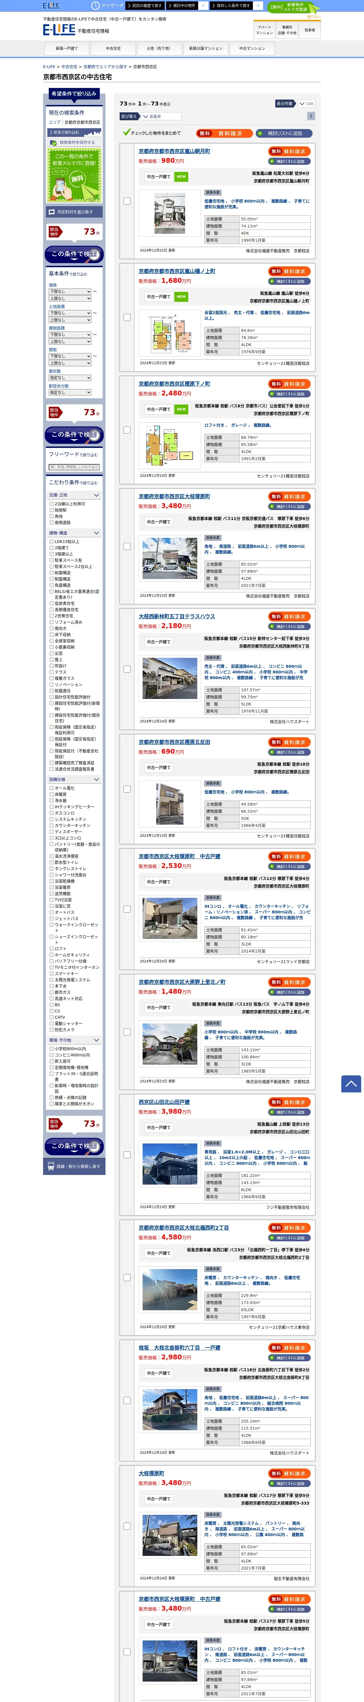Viewport: 364px width, 1702px height.
Task: Open 京都府京都市西京区嵐山朝月町 listing link
Action: pyautogui.click(x=174, y=151)
